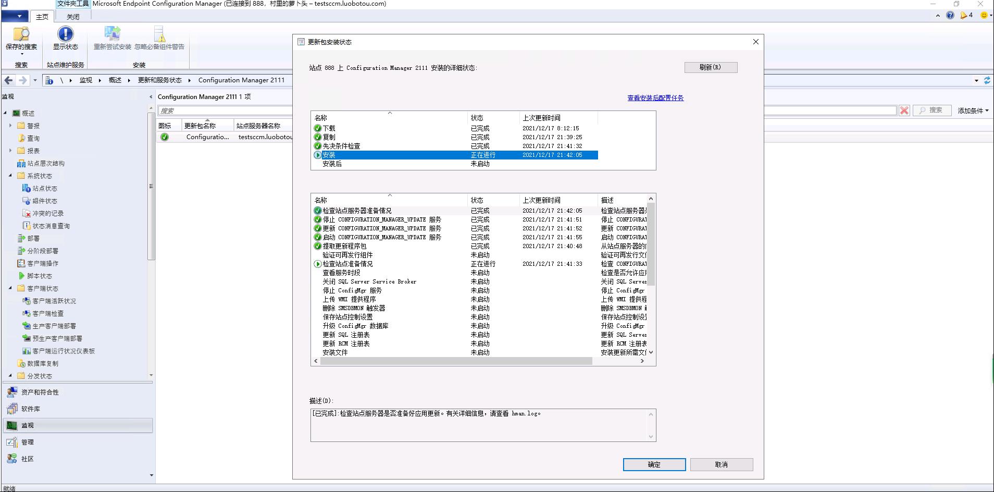Click 更新和服务状态 in the breadcrumb

[159, 80]
